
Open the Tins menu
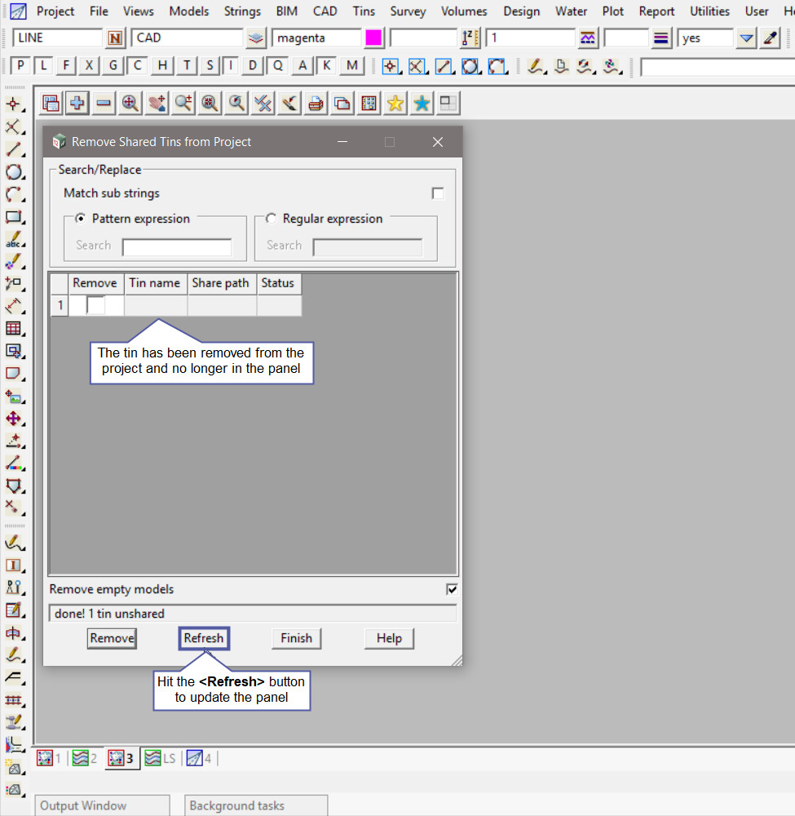pos(364,11)
